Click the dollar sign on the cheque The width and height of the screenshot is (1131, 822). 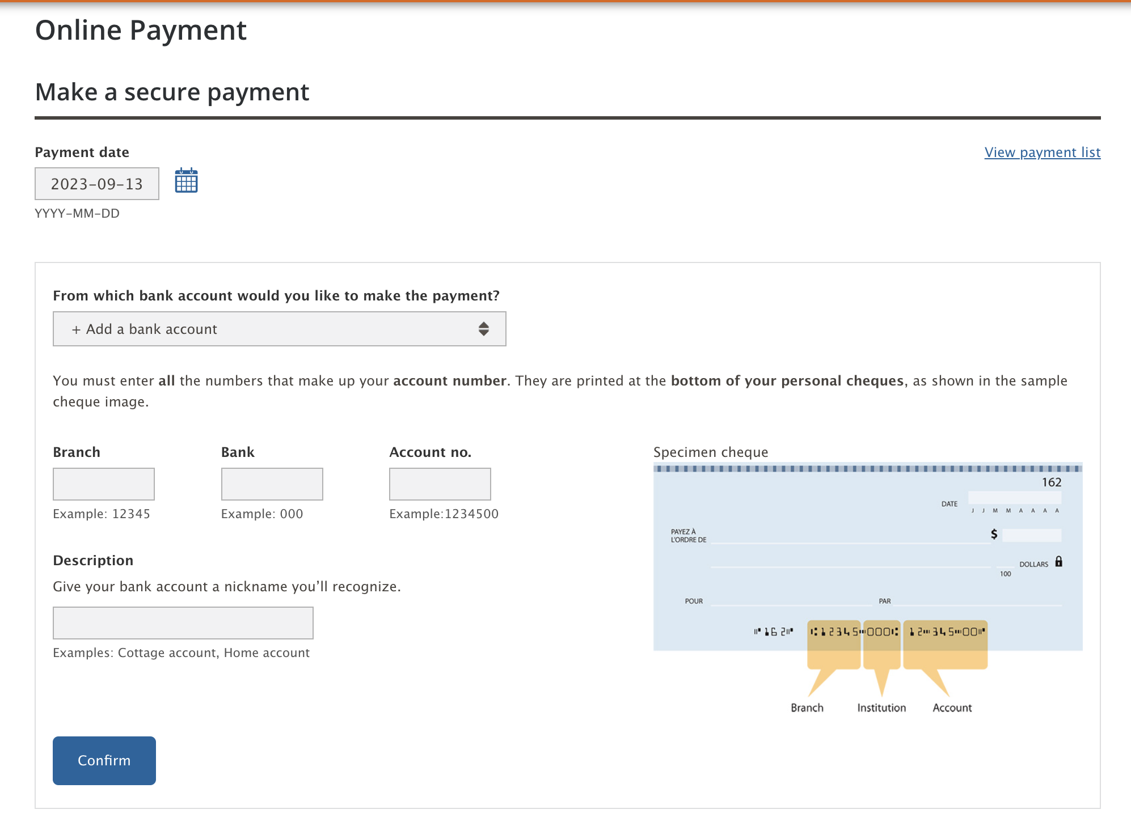point(994,534)
